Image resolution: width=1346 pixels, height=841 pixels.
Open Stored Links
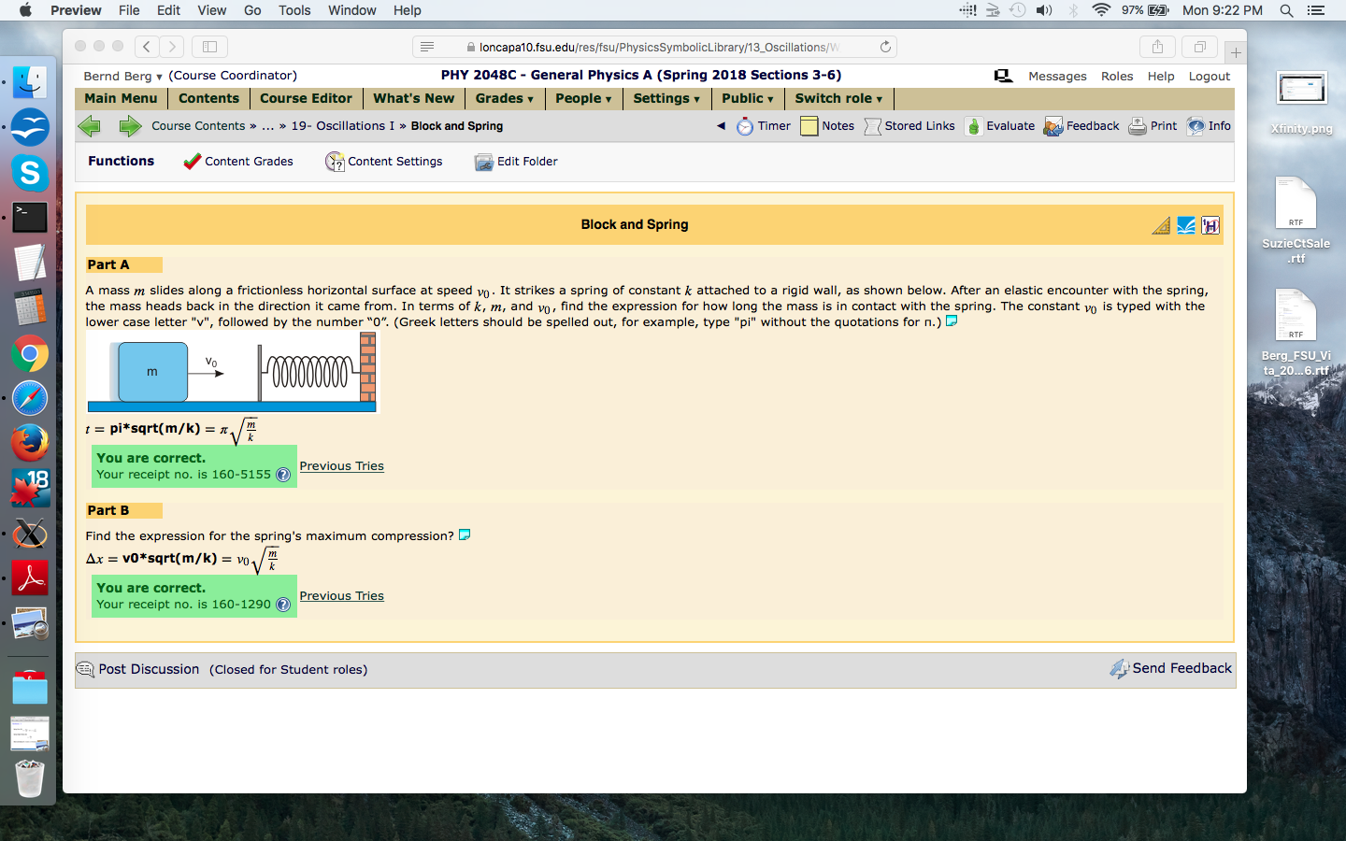tap(909, 126)
